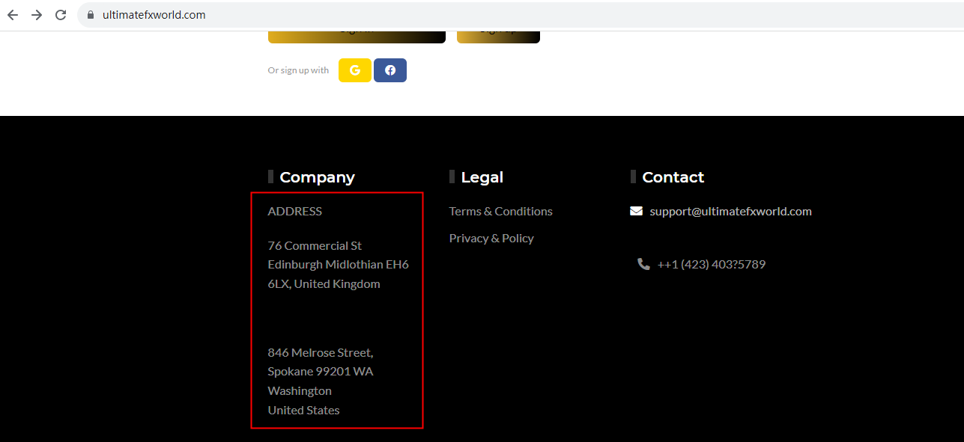
Task: Reload the ultimatefxworld.com page
Action: [x=61, y=15]
